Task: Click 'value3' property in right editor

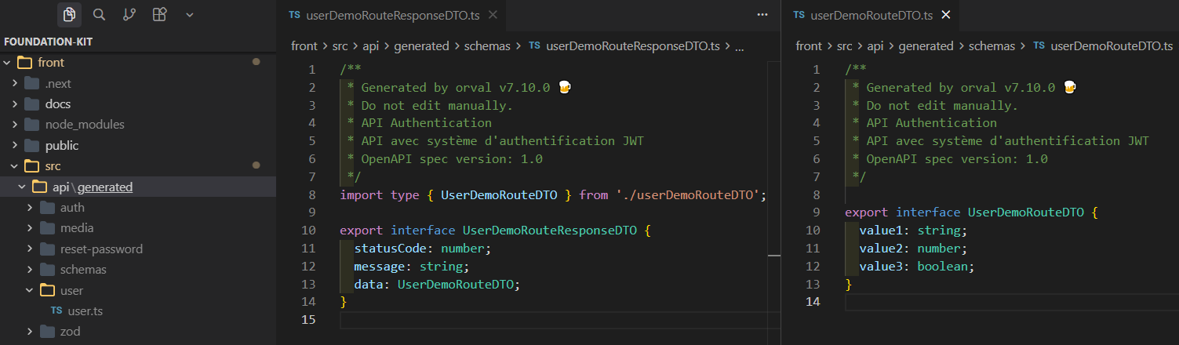Action: pos(880,267)
